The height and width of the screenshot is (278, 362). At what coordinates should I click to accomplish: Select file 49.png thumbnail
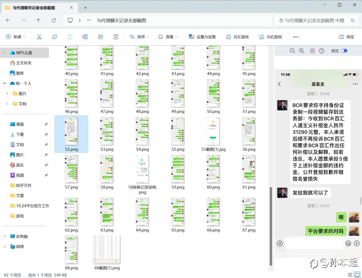coord(178,93)
